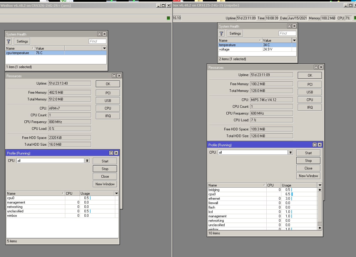Click Find field in right System Health
The image size is (356, 257).
pyautogui.click(x=288, y=33)
